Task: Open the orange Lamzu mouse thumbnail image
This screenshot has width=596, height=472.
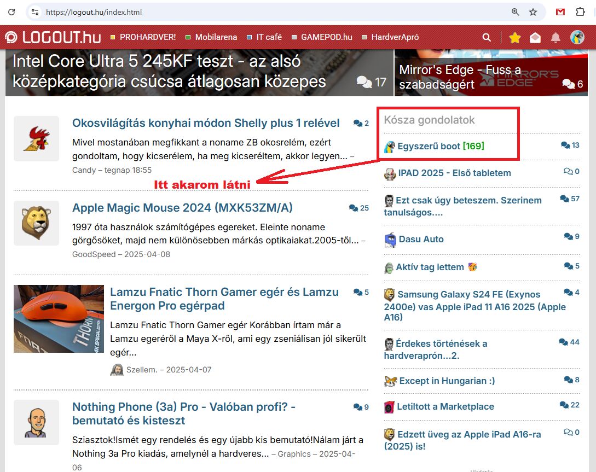Action: pos(59,319)
